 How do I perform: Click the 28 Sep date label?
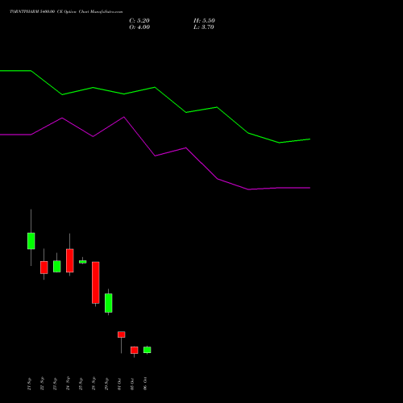pyautogui.click(x=94, y=384)
